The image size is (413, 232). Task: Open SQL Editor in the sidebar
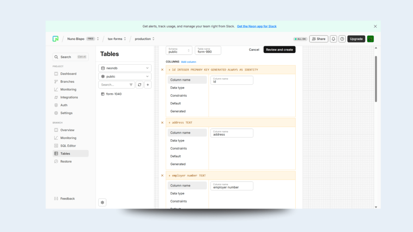(68, 146)
